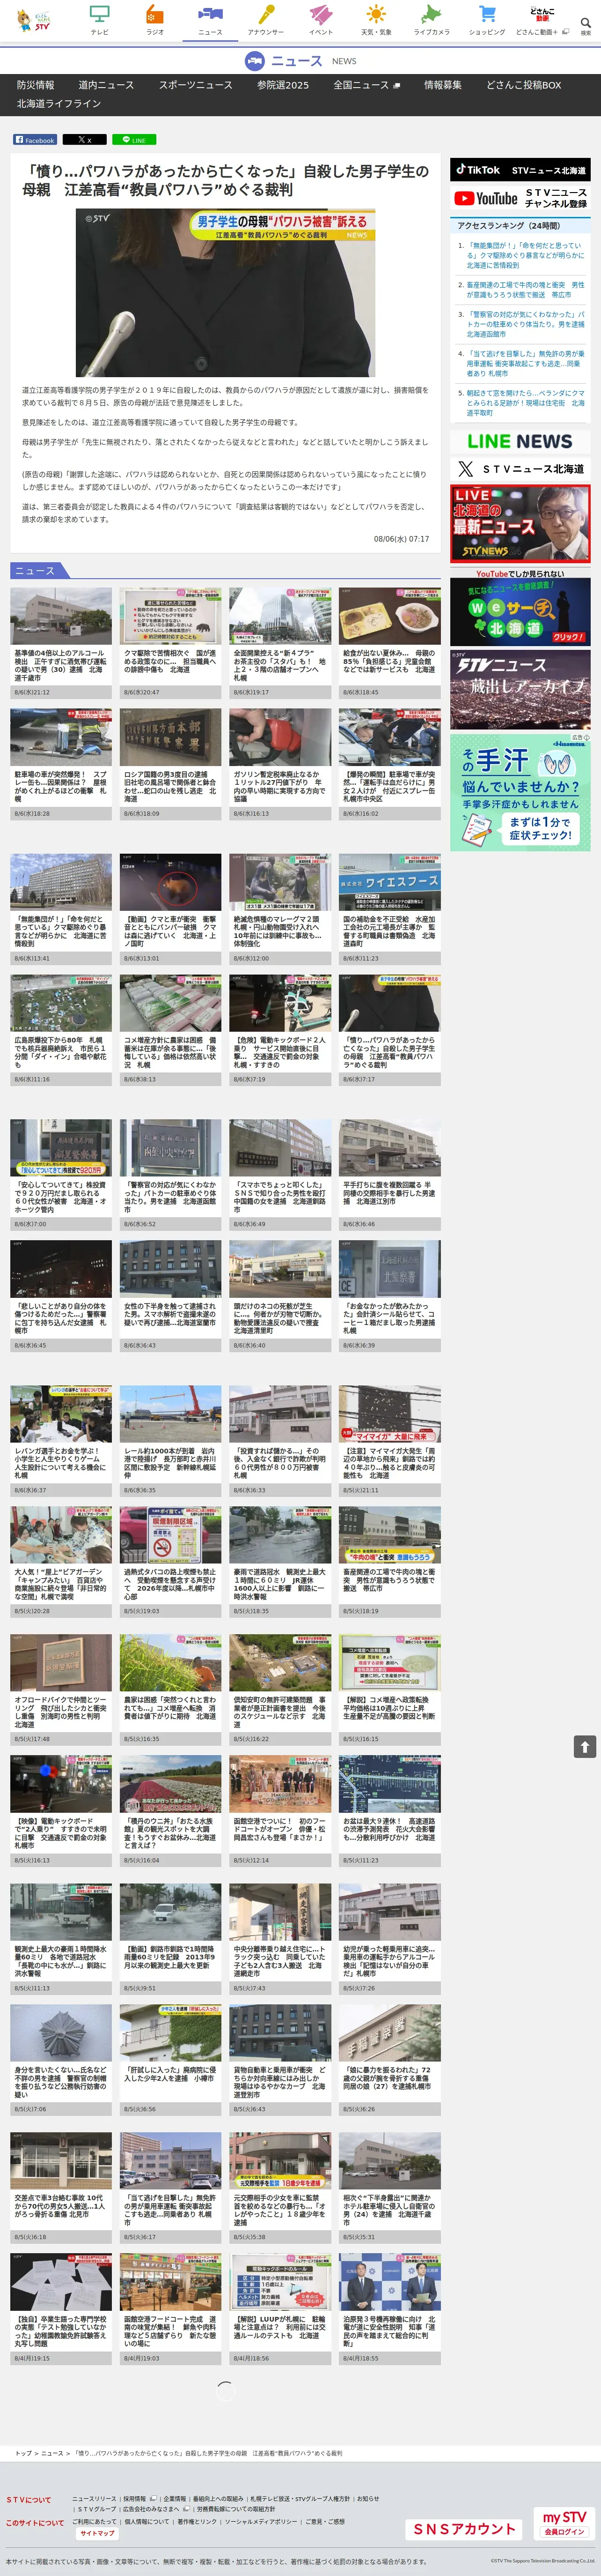The image size is (601, 2576).
Task: Share the article via Facebook button
Action: point(35,140)
